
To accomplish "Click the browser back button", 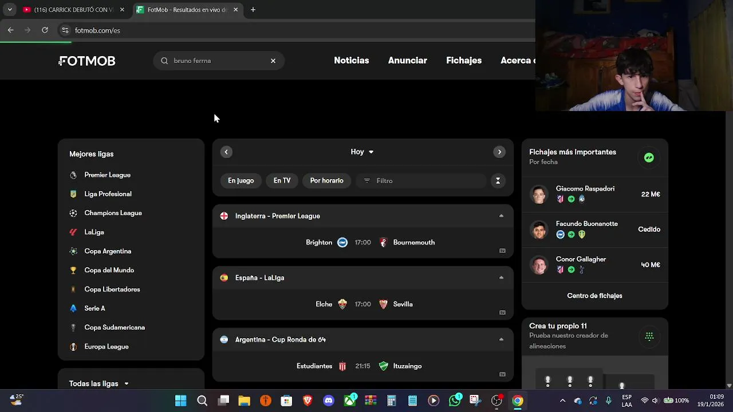I will [x=10, y=30].
